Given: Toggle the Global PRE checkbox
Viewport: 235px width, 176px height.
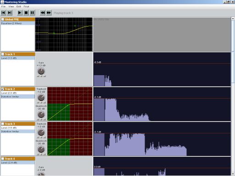Looking at the screenshot, I should coord(3,19).
